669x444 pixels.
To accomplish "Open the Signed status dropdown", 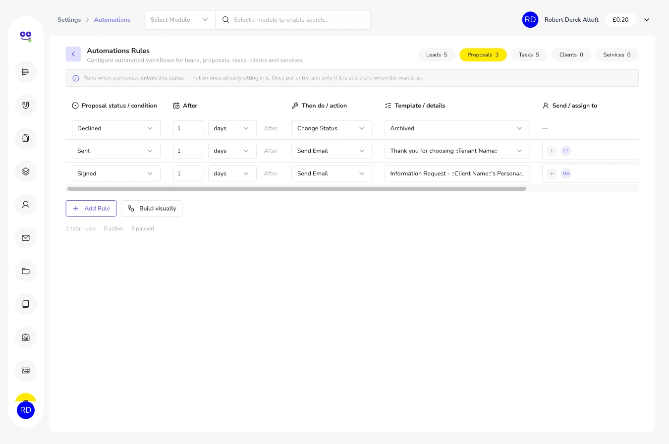I will coord(116,173).
